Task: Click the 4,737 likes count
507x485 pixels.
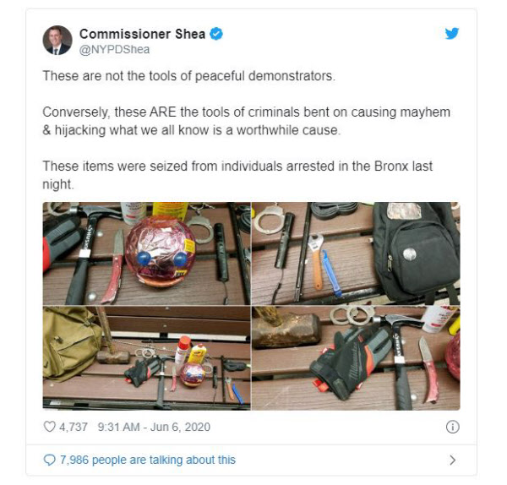Action: click(73, 427)
